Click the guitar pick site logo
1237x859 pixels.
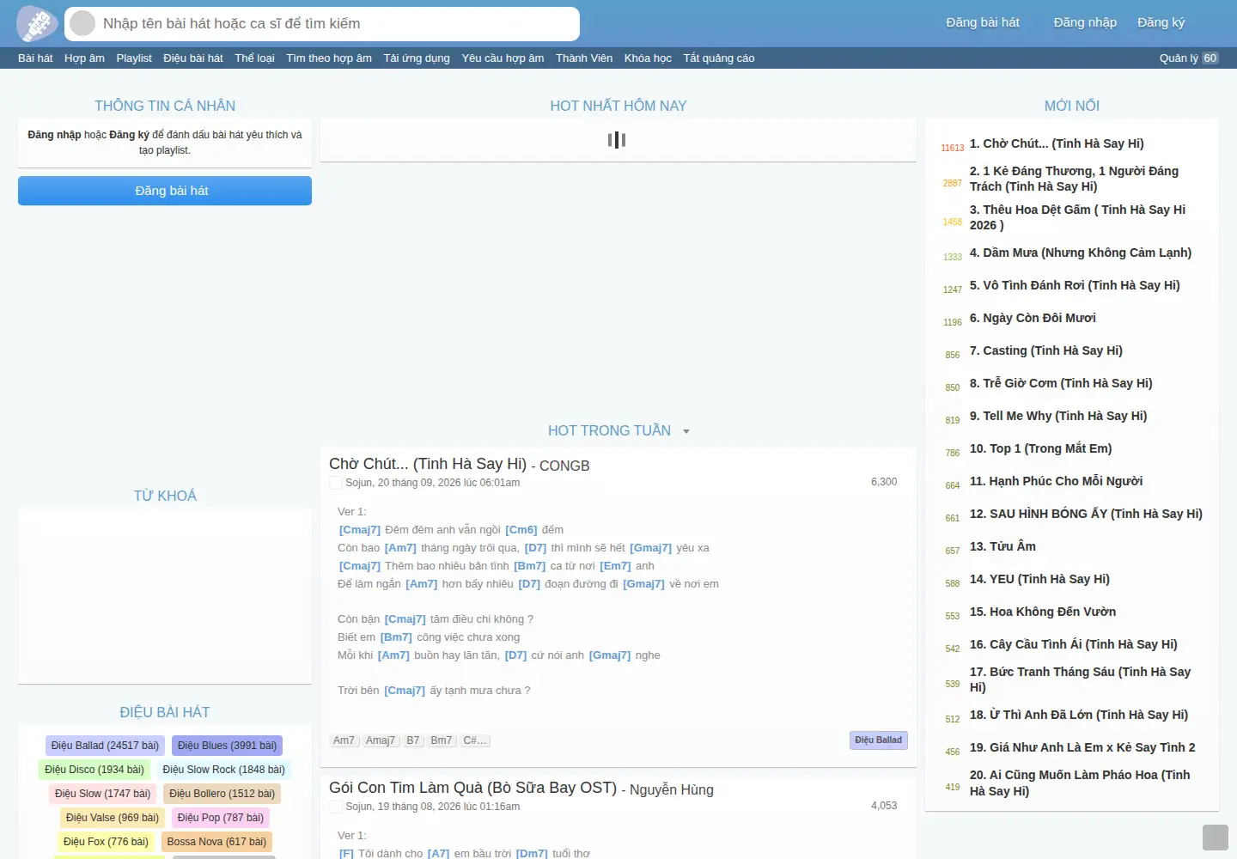pyautogui.click(x=37, y=23)
